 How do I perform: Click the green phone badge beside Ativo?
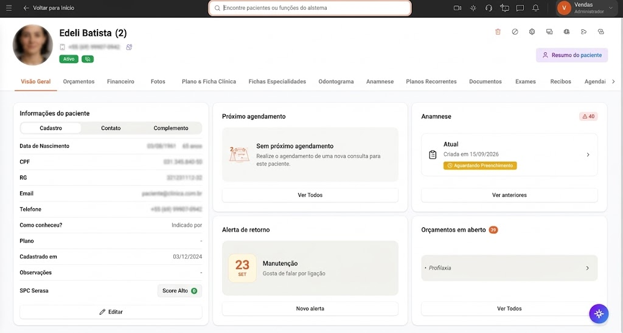pos(88,59)
